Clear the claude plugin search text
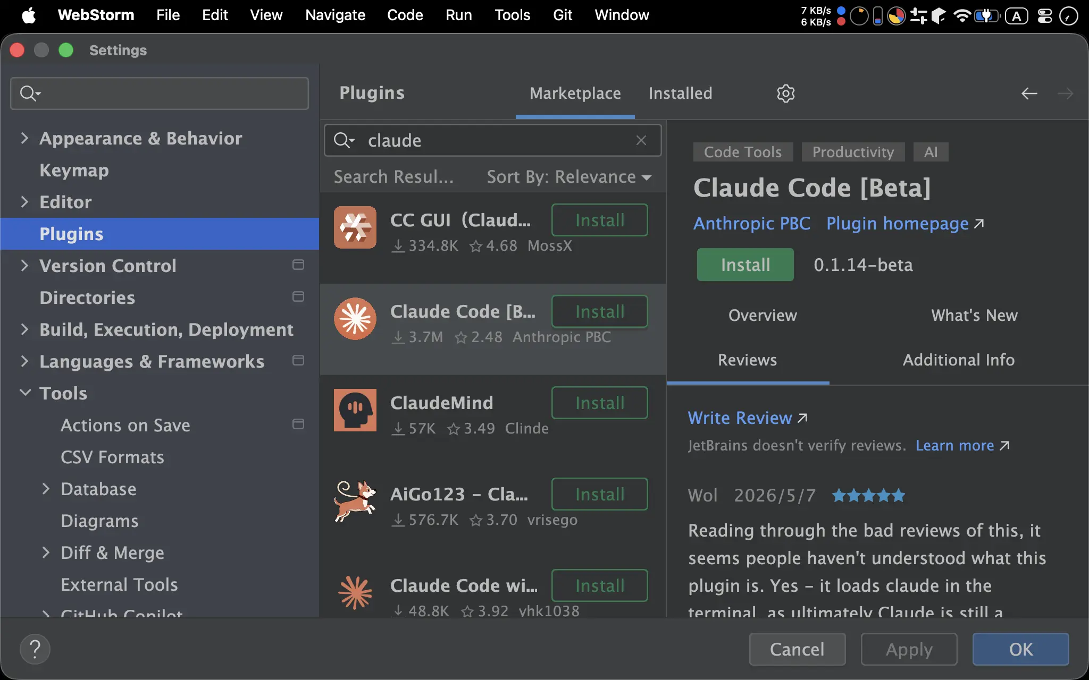The width and height of the screenshot is (1089, 680). point(641,140)
